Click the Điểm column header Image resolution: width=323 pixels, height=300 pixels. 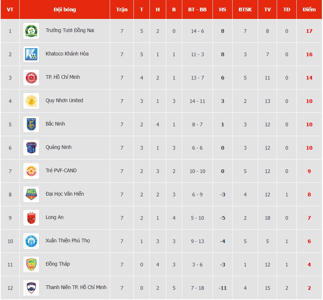pyautogui.click(x=309, y=9)
